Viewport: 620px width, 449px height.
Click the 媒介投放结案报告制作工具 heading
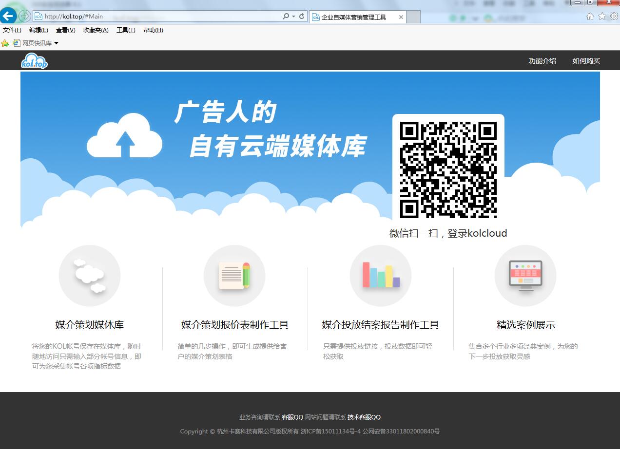coord(381,325)
